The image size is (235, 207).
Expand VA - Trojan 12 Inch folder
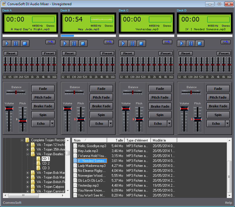[27, 145]
